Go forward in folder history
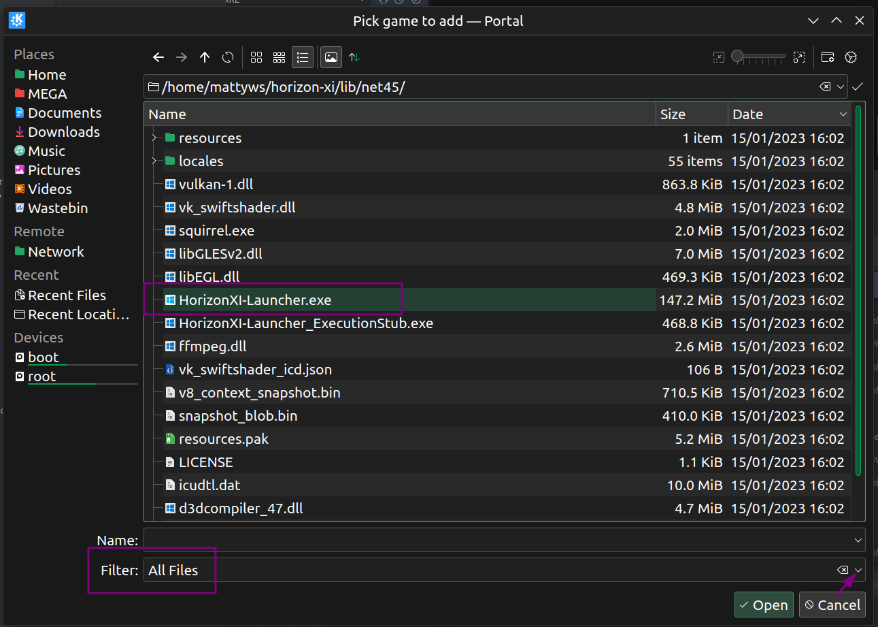This screenshot has width=878, height=627. pyautogui.click(x=182, y=57)
